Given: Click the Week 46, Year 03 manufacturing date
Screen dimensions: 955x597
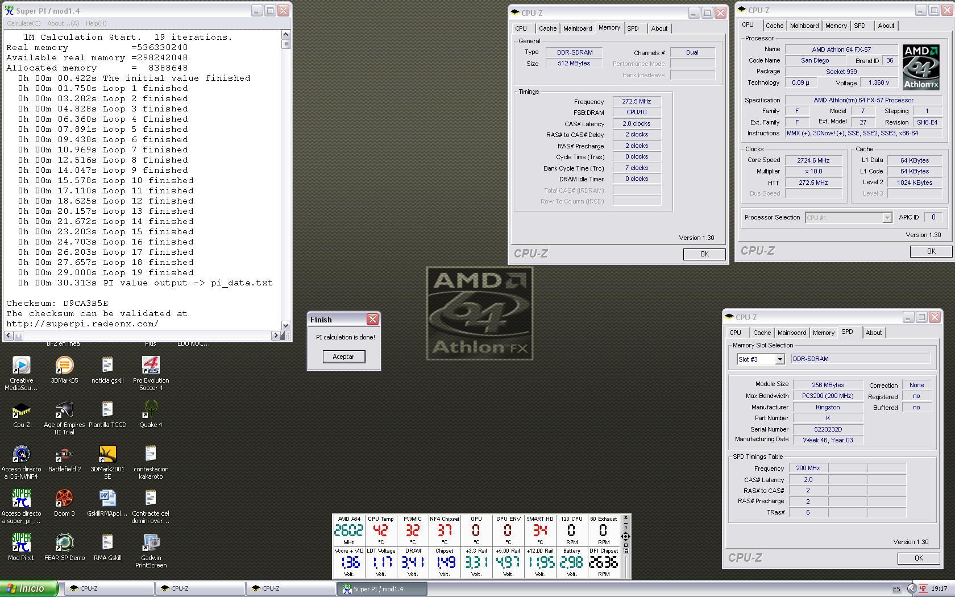Looking at the screenshot, I should (x=828, y=440).
